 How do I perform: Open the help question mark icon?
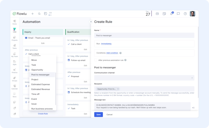(185, 13)
